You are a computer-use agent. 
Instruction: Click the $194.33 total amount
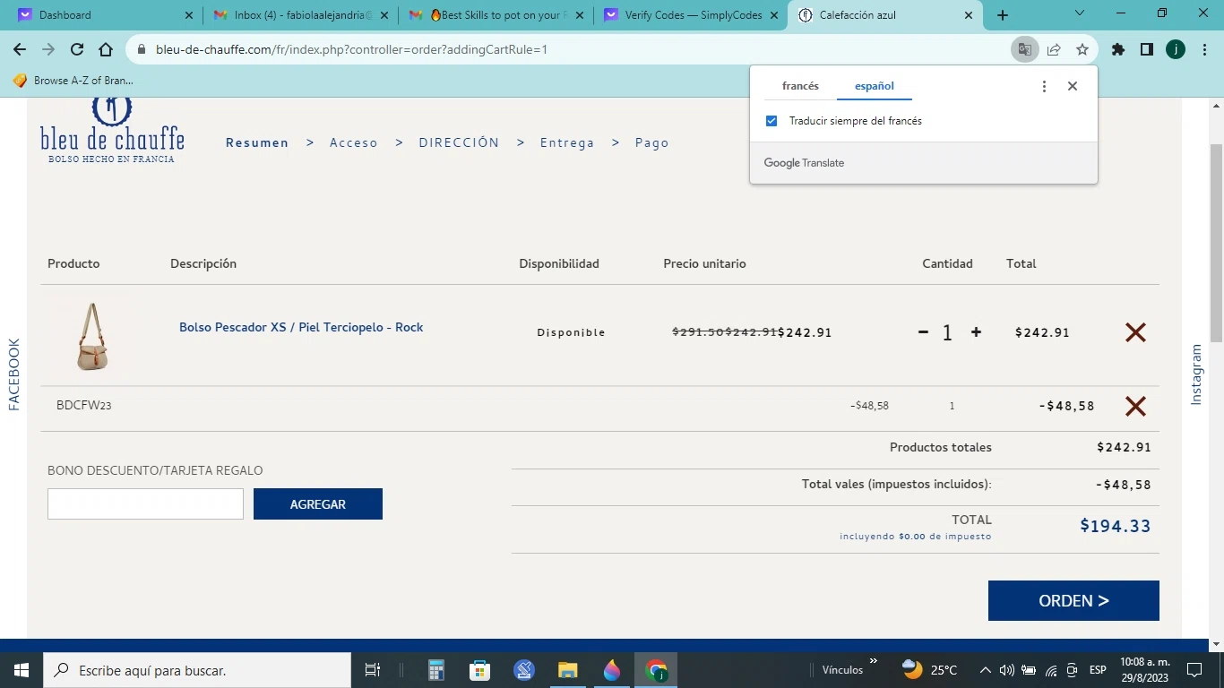(x=1116, y=526)
